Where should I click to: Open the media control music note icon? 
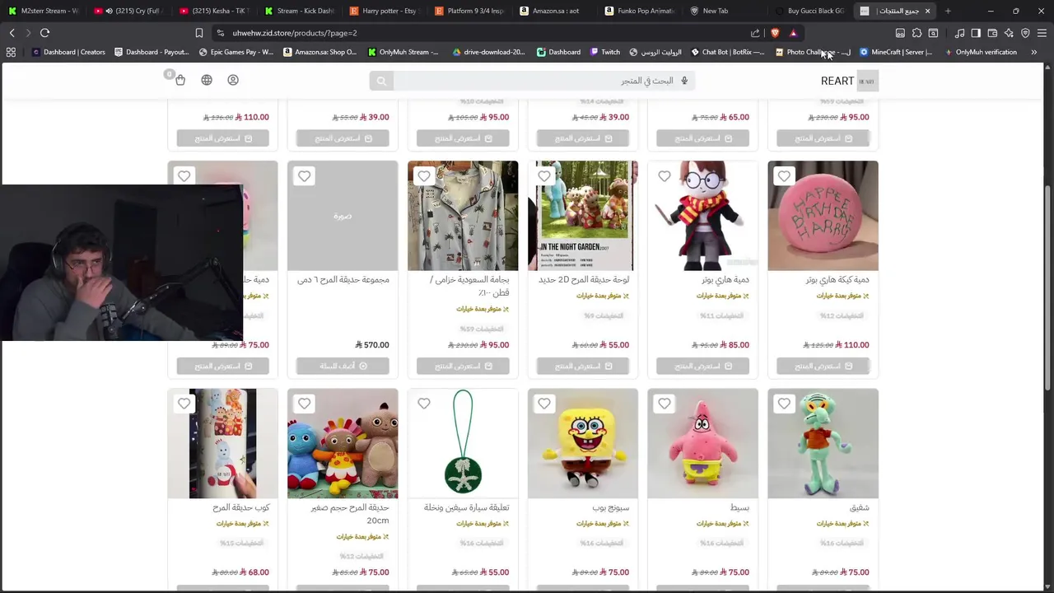tap(959, 33)
